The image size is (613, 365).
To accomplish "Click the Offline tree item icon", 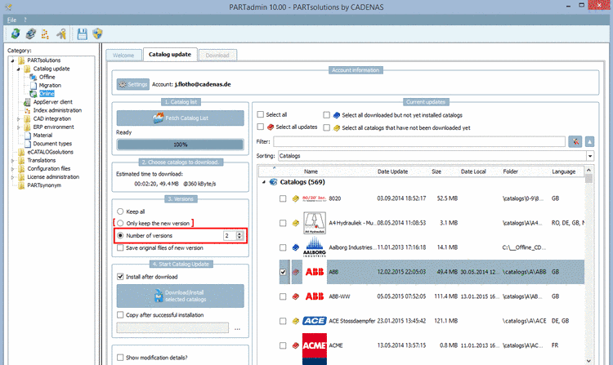I will point(34,77).
